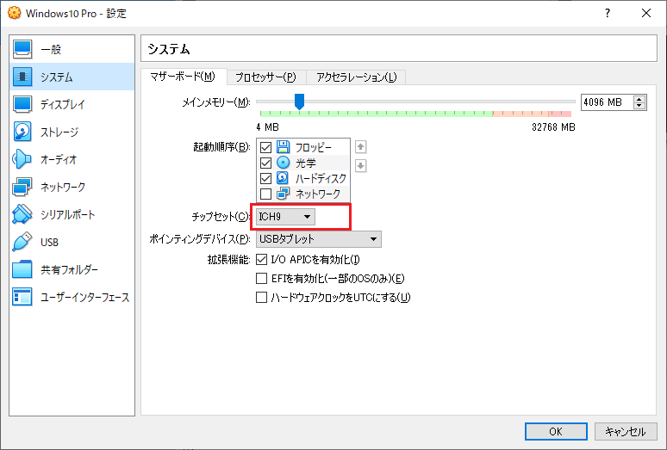
Task: Click the 4096 MB memory input field
Action: tap(607, 102)
